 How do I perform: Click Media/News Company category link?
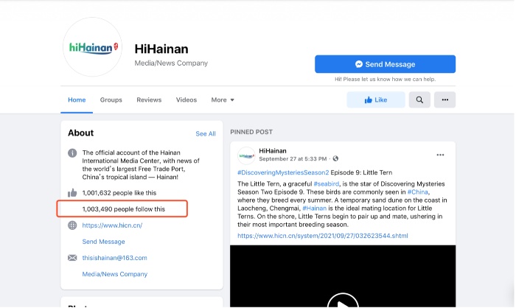pyautogui.click(x=115, y=274)
